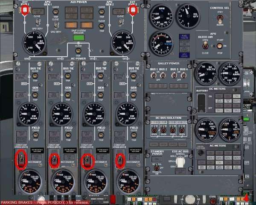Click the DC volts meter gauge
This screenshot has width=256, height=205.
click(206, 73)
